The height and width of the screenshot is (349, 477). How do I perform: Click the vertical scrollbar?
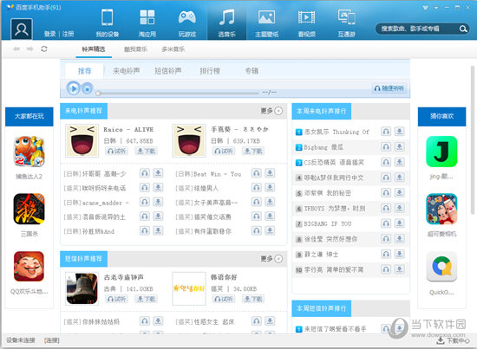pyautogui.click(x=473, y=139)
